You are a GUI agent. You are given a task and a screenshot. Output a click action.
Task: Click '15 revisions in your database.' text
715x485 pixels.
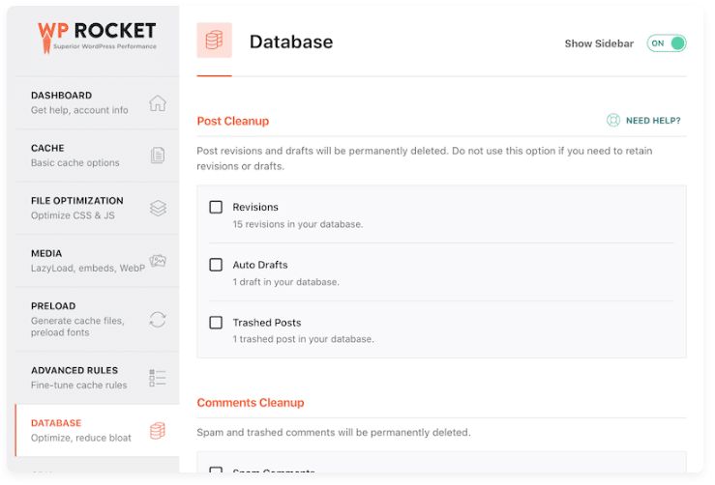[298, 224]
